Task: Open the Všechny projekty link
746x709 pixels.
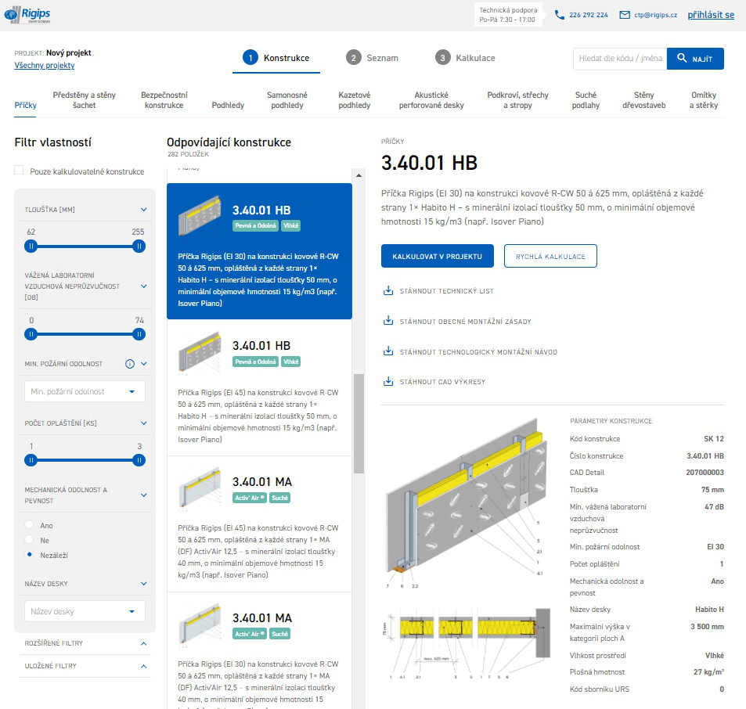Action: 45,66
